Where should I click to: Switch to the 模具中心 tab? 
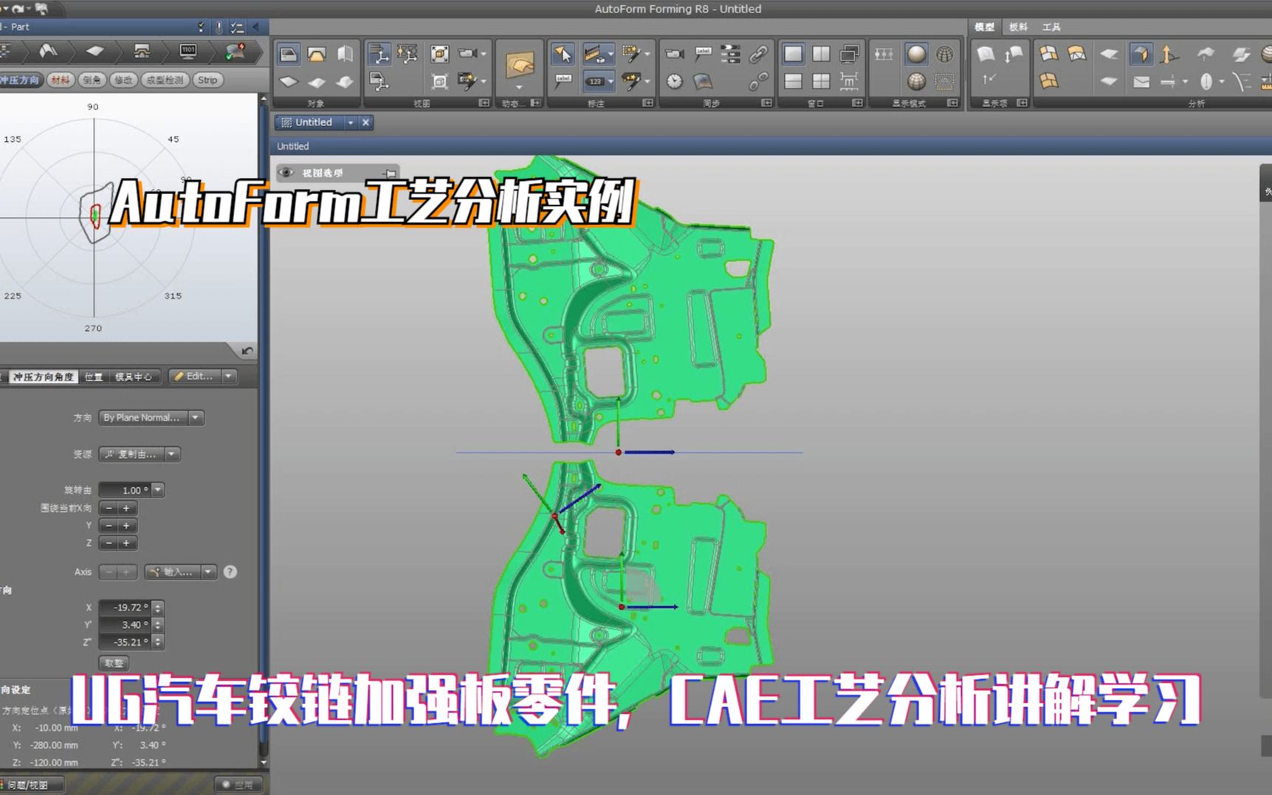[133, 376]
